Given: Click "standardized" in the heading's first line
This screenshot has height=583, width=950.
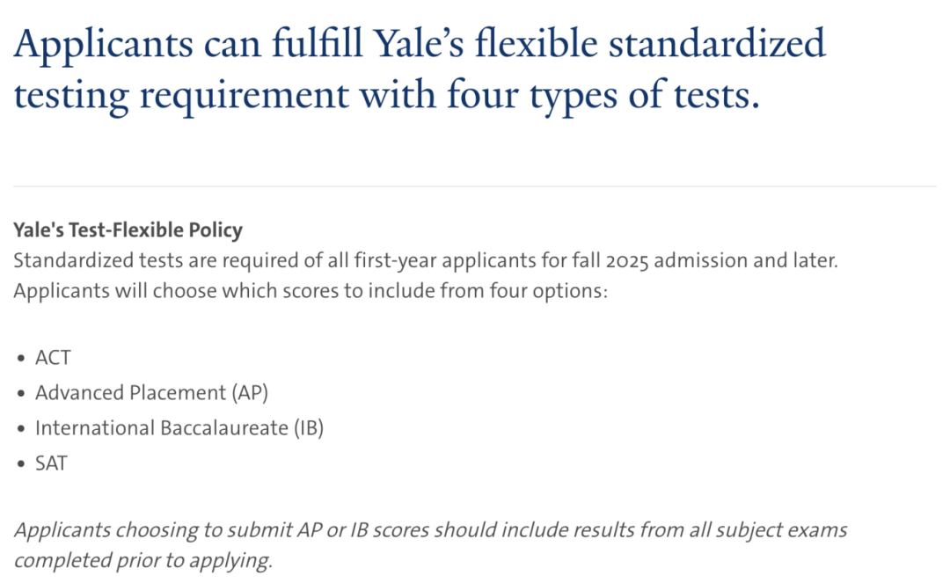Looking at the screenshot, I should point(713,44).
